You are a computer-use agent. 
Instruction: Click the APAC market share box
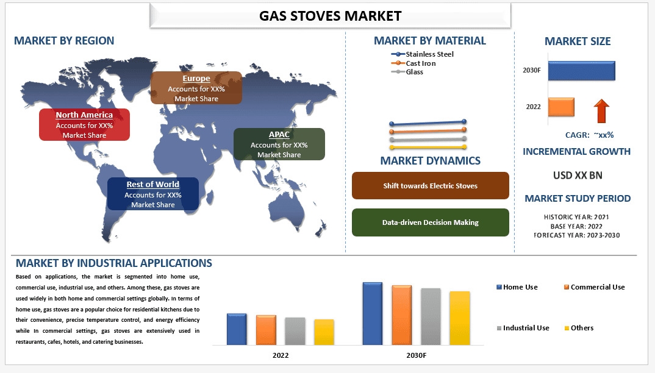[279, 144]
